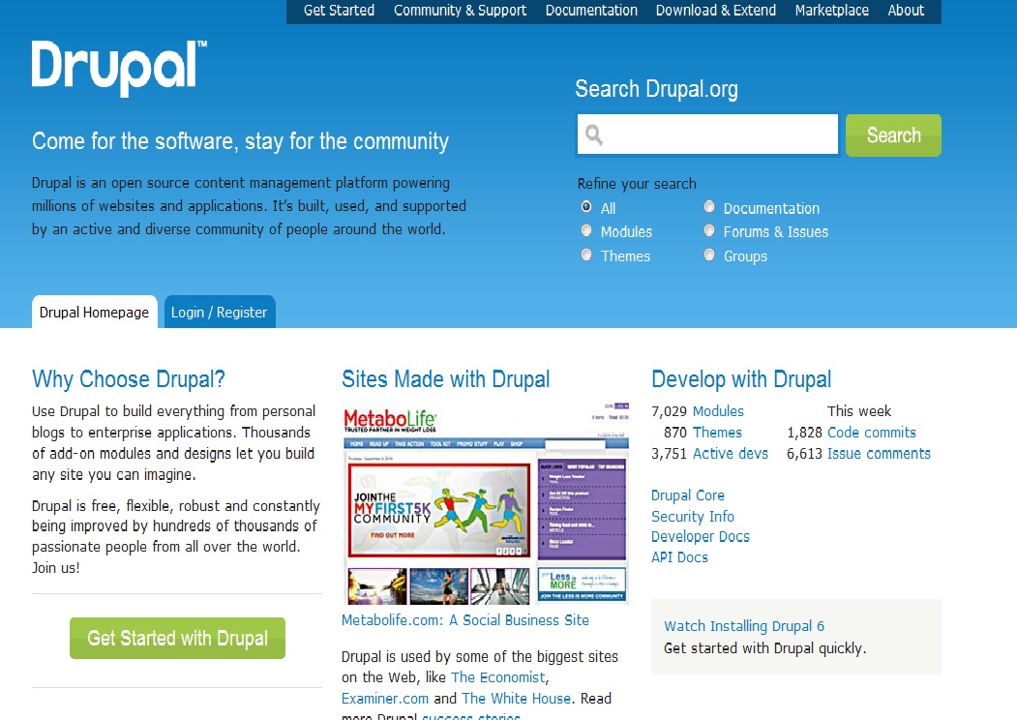Click the magnifier icon in search box
Viewport: 1017px width, 720px height.
[x=593, y=135]
